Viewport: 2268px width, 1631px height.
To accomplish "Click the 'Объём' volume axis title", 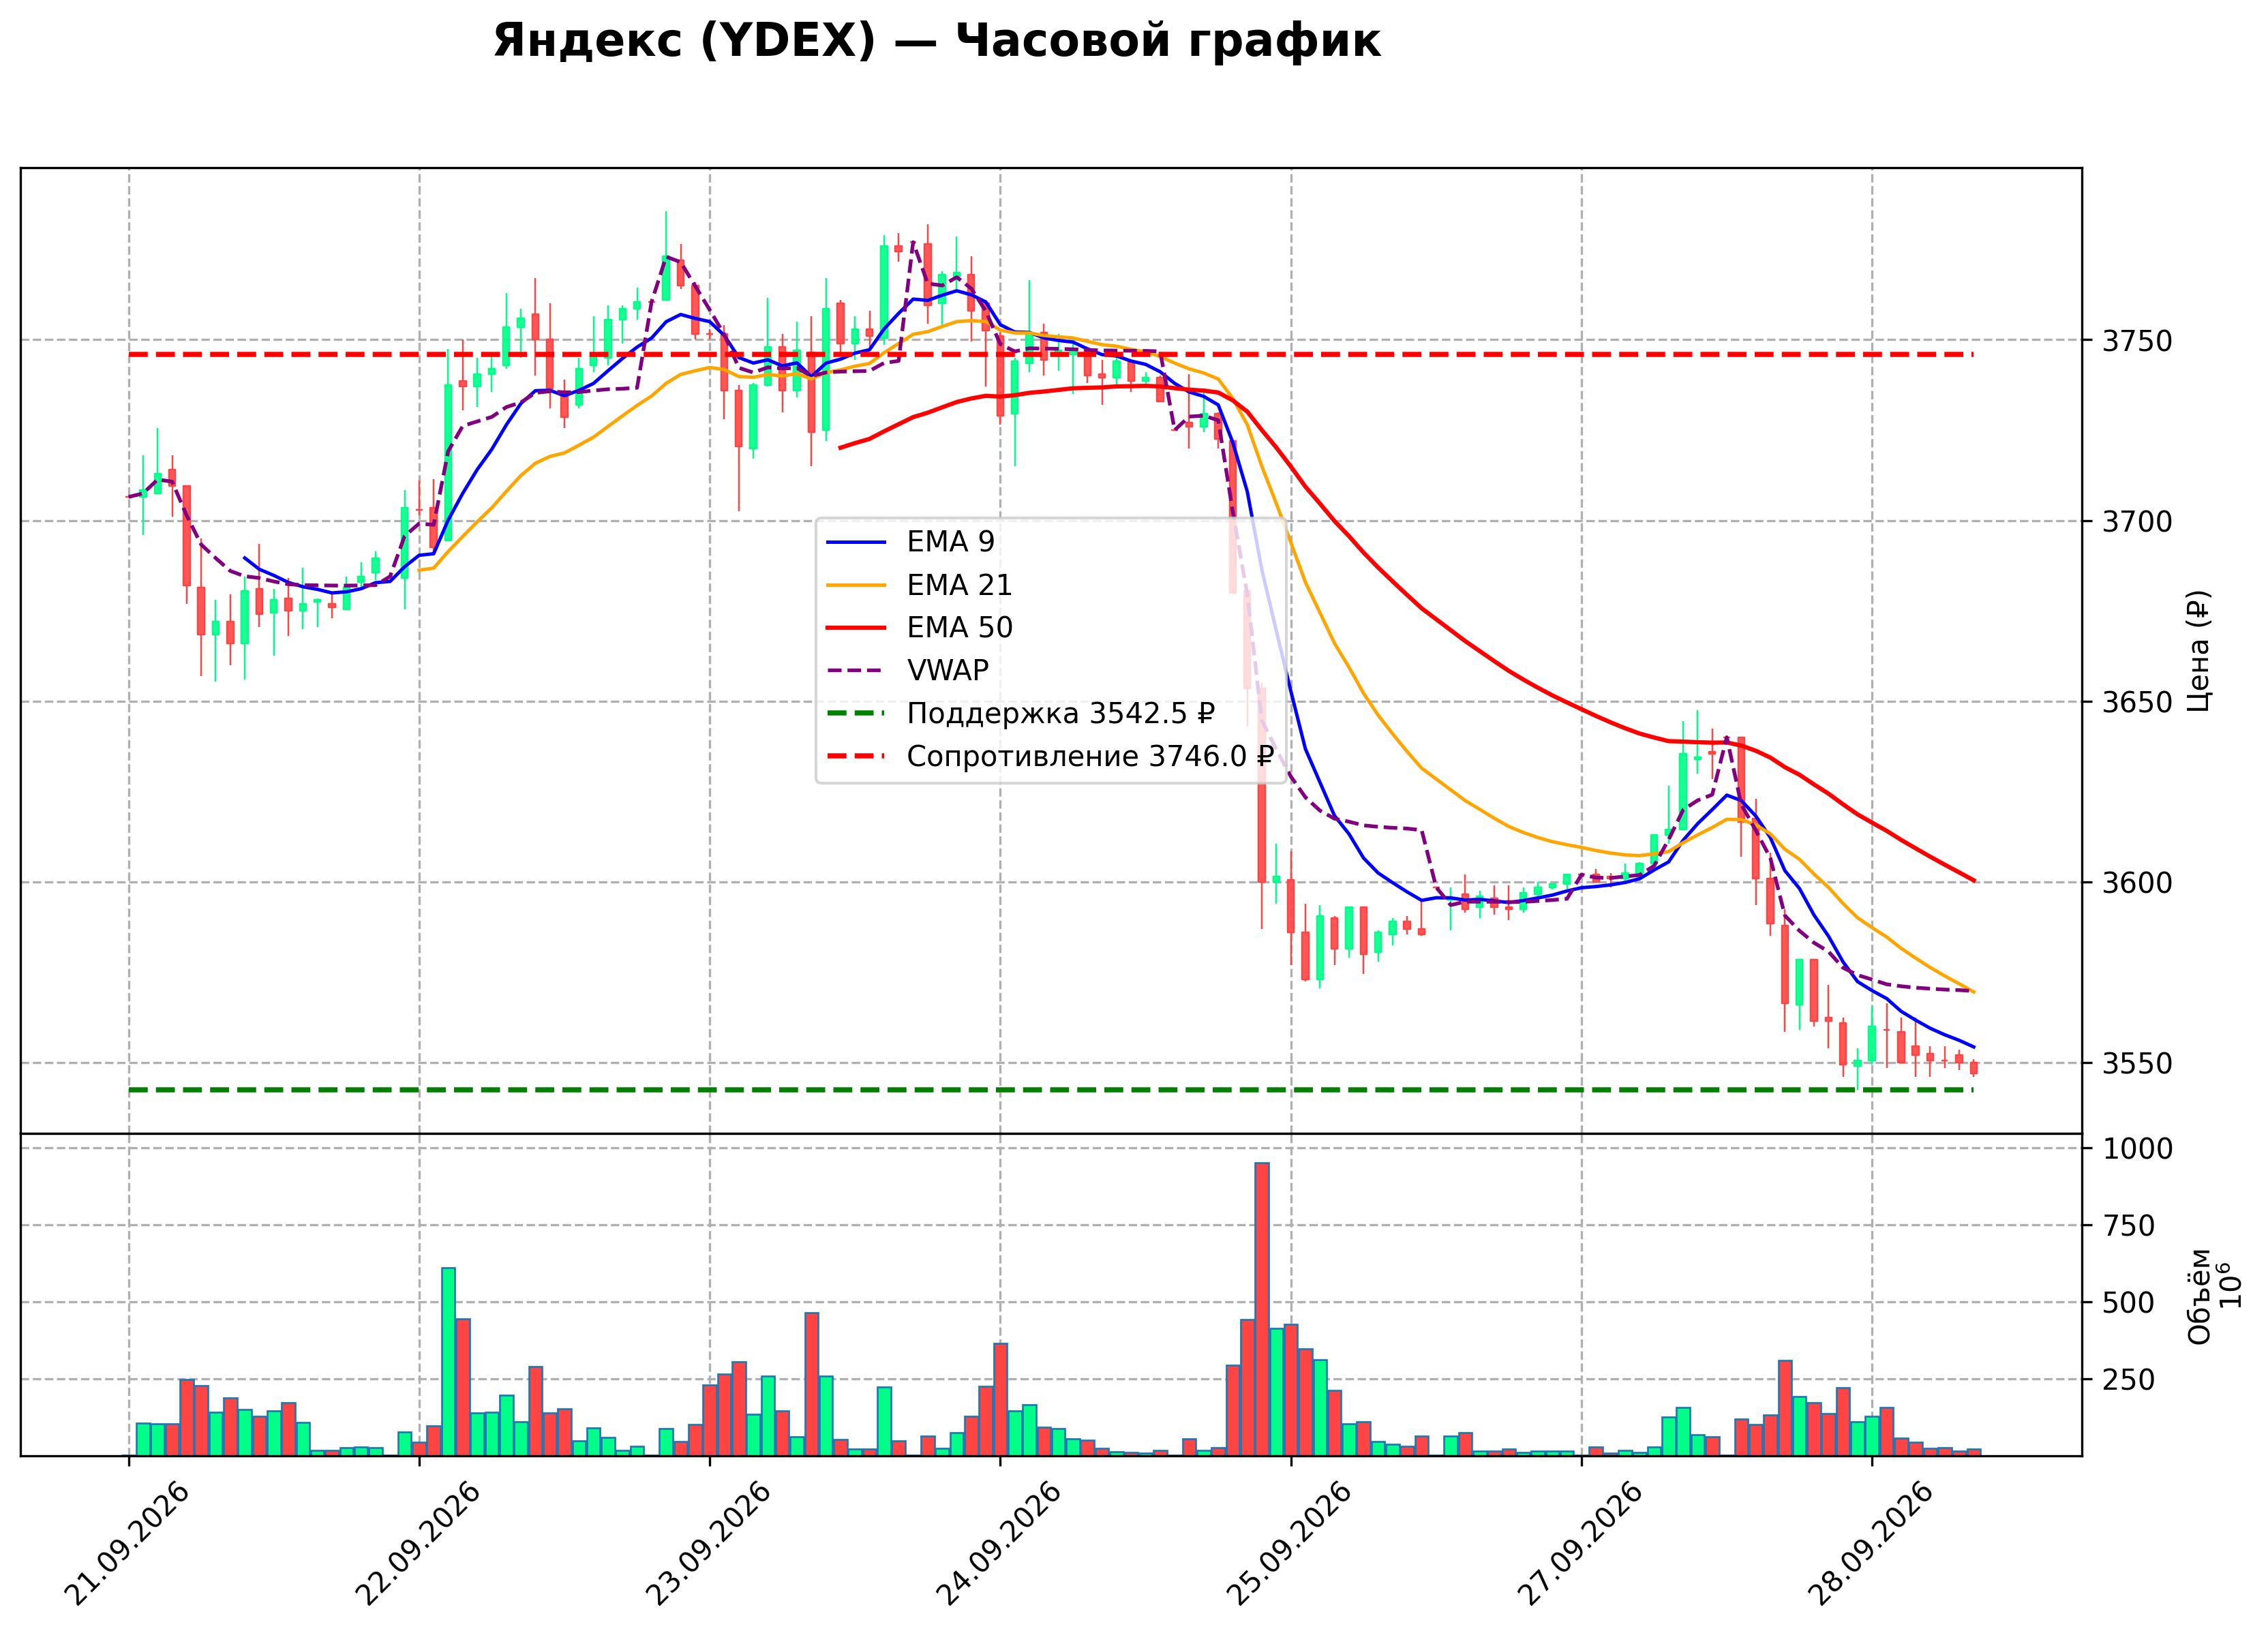I will point(2199,1296).
